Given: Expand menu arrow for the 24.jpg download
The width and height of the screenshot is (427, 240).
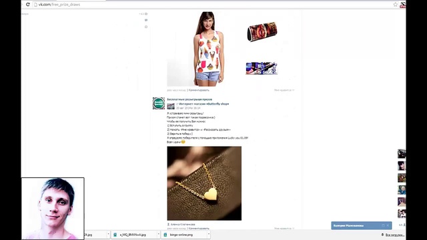Looking at the screenshot, I should pos(108,234).
